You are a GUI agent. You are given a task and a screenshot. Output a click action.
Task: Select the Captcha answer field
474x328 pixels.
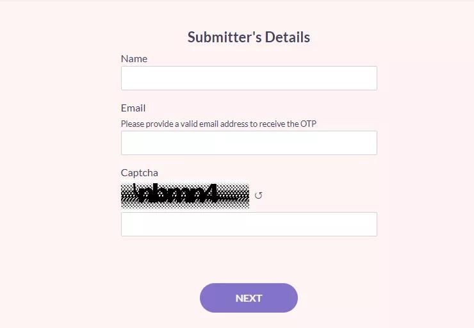(249, 224)
